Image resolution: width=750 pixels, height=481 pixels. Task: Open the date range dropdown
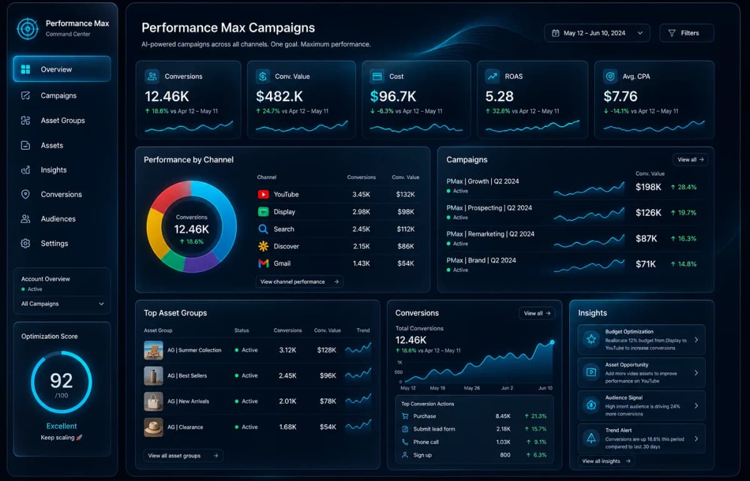[597, 33]
